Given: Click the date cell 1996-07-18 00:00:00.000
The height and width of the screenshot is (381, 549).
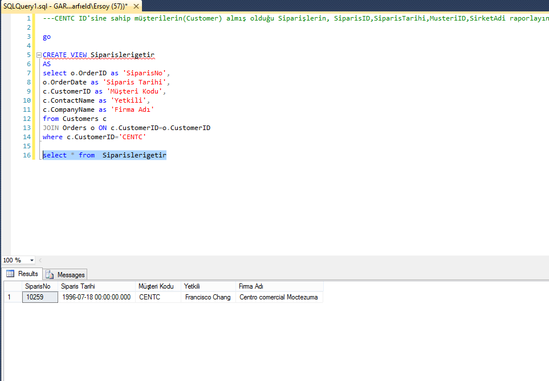Looking at the screenshot, I should coord(97,297).
